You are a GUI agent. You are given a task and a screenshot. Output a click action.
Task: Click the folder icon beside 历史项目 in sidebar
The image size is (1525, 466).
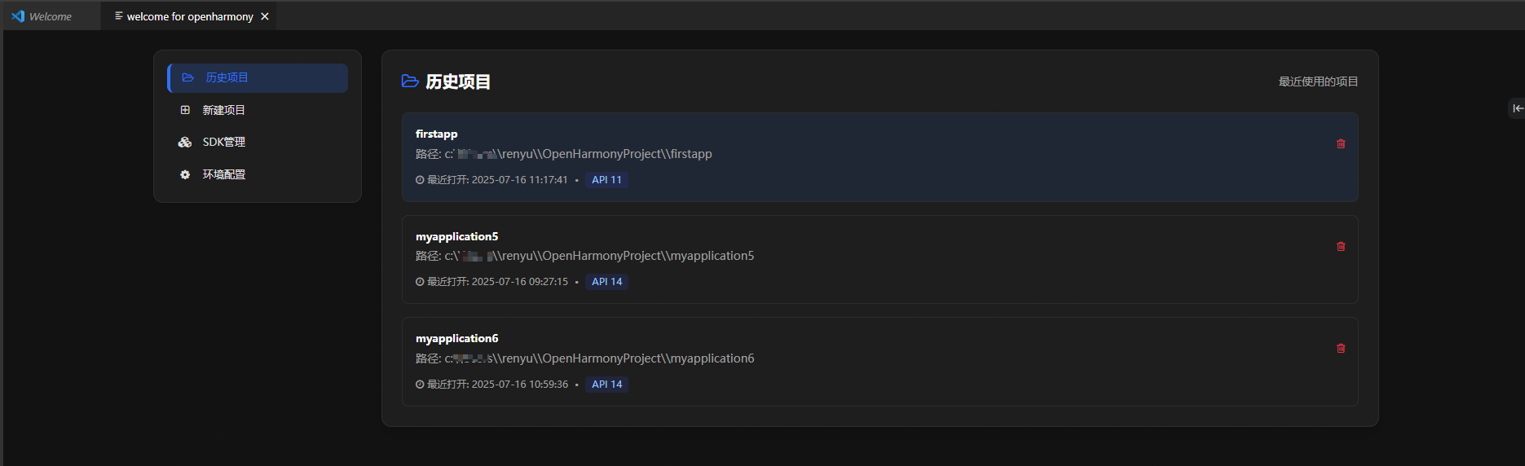188,78
